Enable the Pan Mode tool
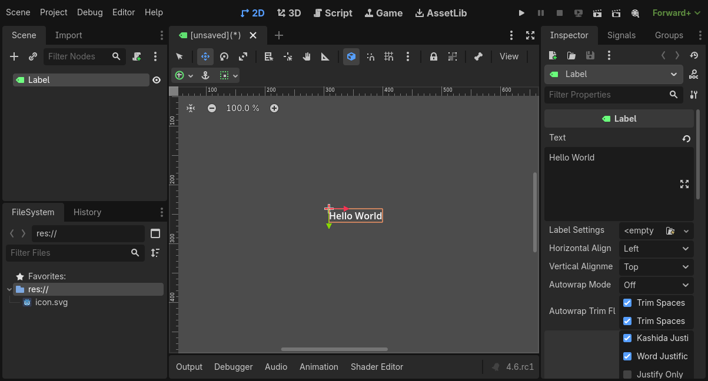Viewport: 708px width, 381px height. [307, 56]
